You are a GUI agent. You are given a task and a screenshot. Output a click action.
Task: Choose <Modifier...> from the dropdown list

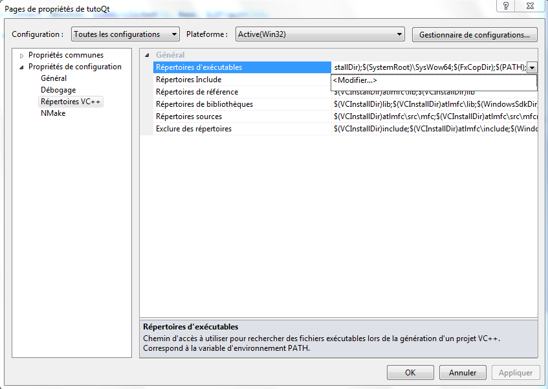pyautogui.click(x=434, y=80)
